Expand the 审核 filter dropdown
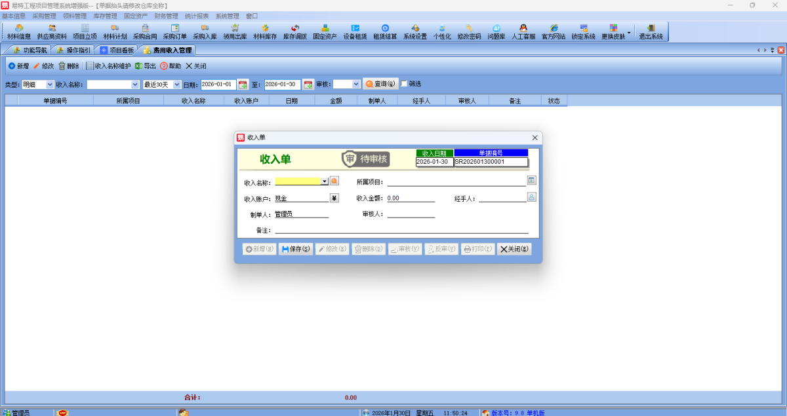 pyautogui.click(x=356, y=85)
